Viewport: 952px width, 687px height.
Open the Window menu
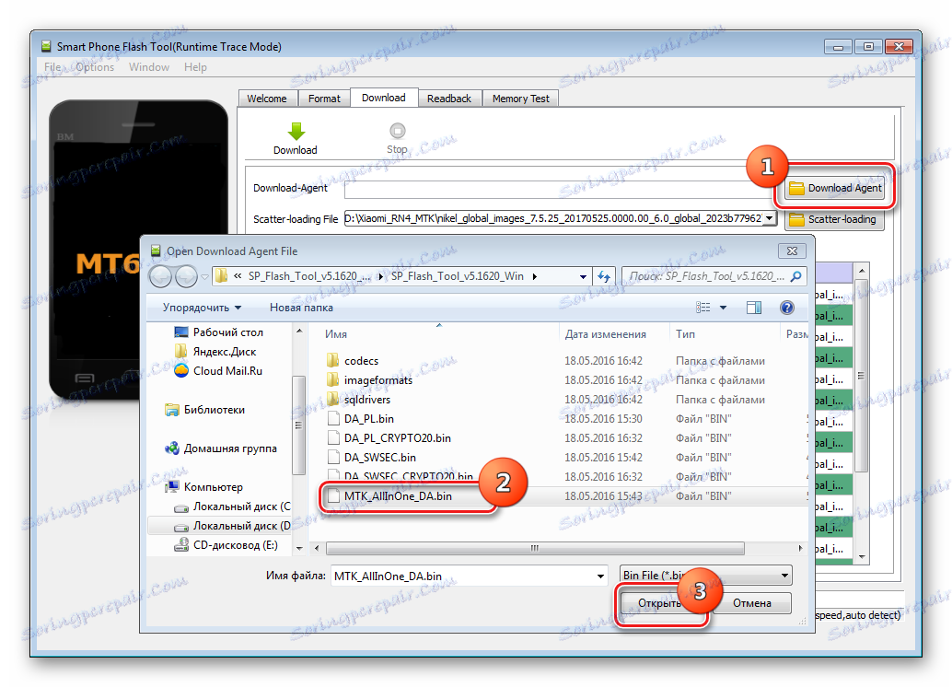[x=149, y=67]
